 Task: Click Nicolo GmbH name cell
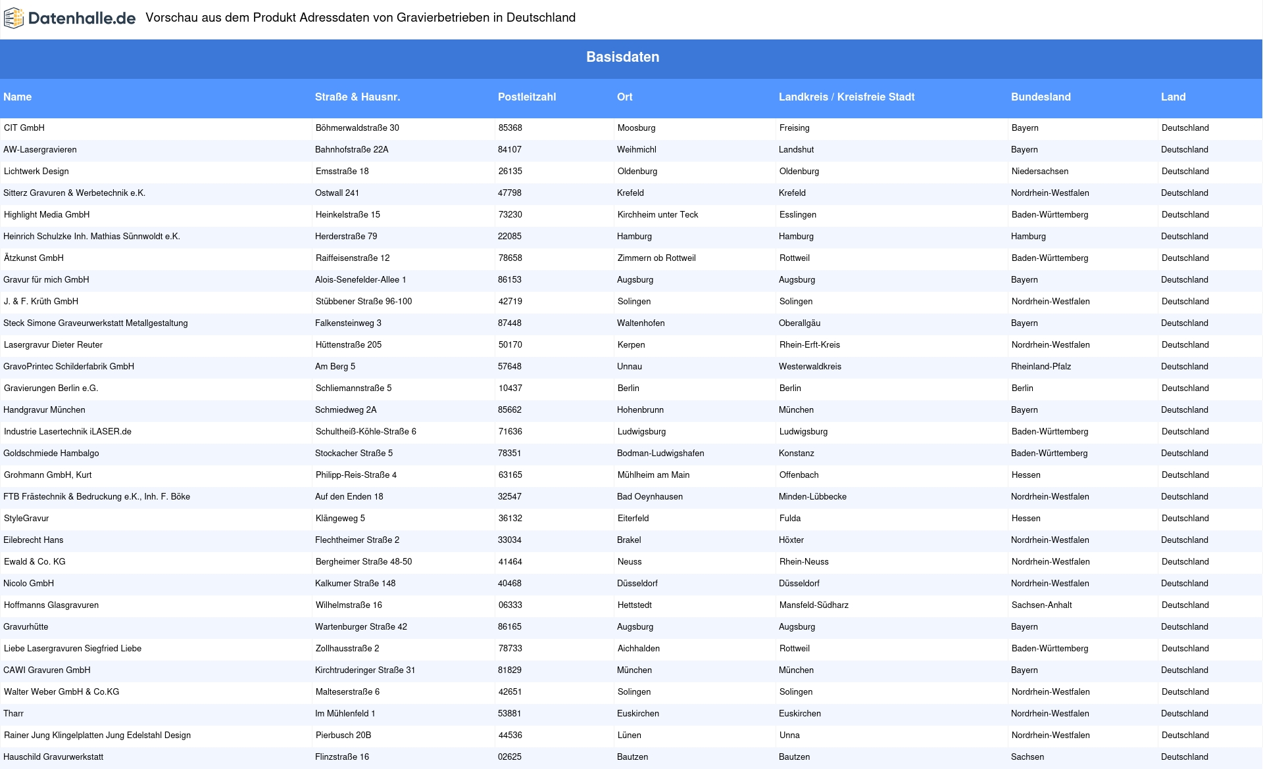pos(28,583)
